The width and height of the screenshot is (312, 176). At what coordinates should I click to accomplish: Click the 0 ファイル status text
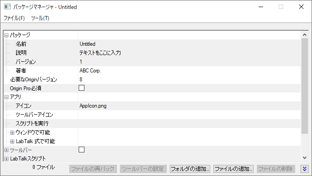tap(44, 167)
